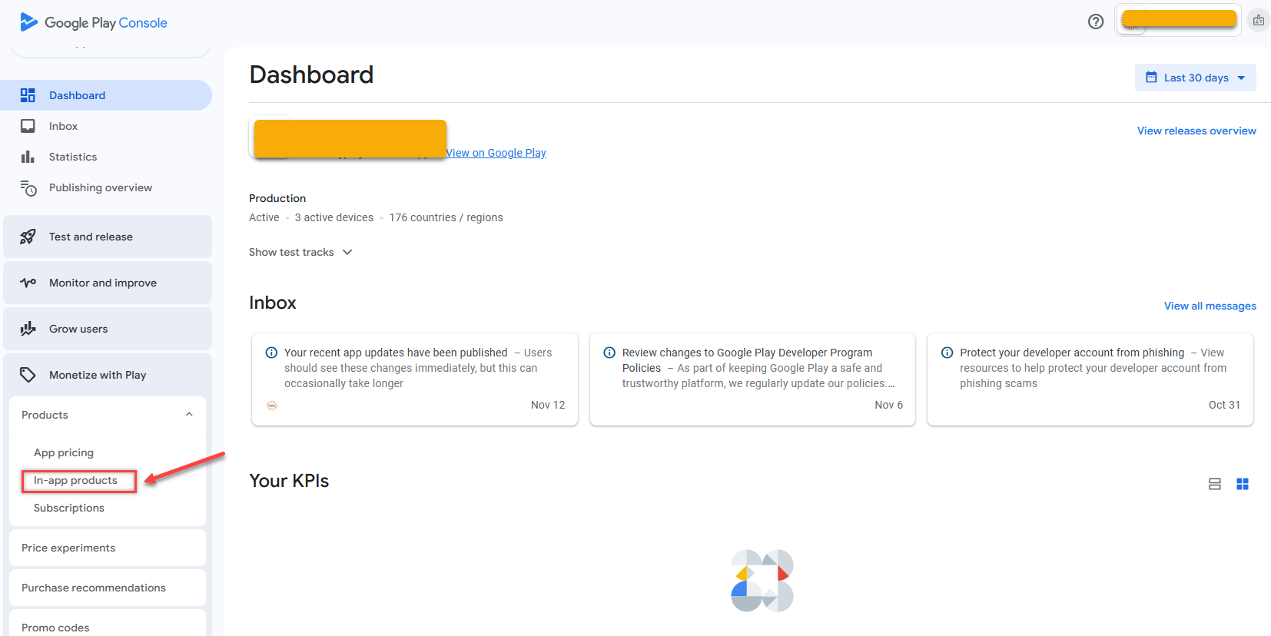Expand the Grow users menu

[x=108, y=329]
